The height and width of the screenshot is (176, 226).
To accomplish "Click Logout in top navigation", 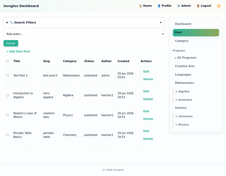I will pyautogui.click(x=204, y=6).
